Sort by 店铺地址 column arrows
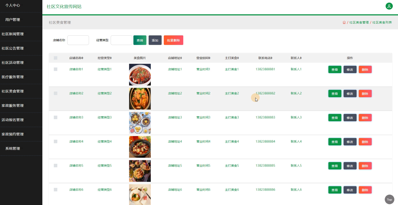The width and height of the screenshot is (398, 205). [x=181, y=58]
